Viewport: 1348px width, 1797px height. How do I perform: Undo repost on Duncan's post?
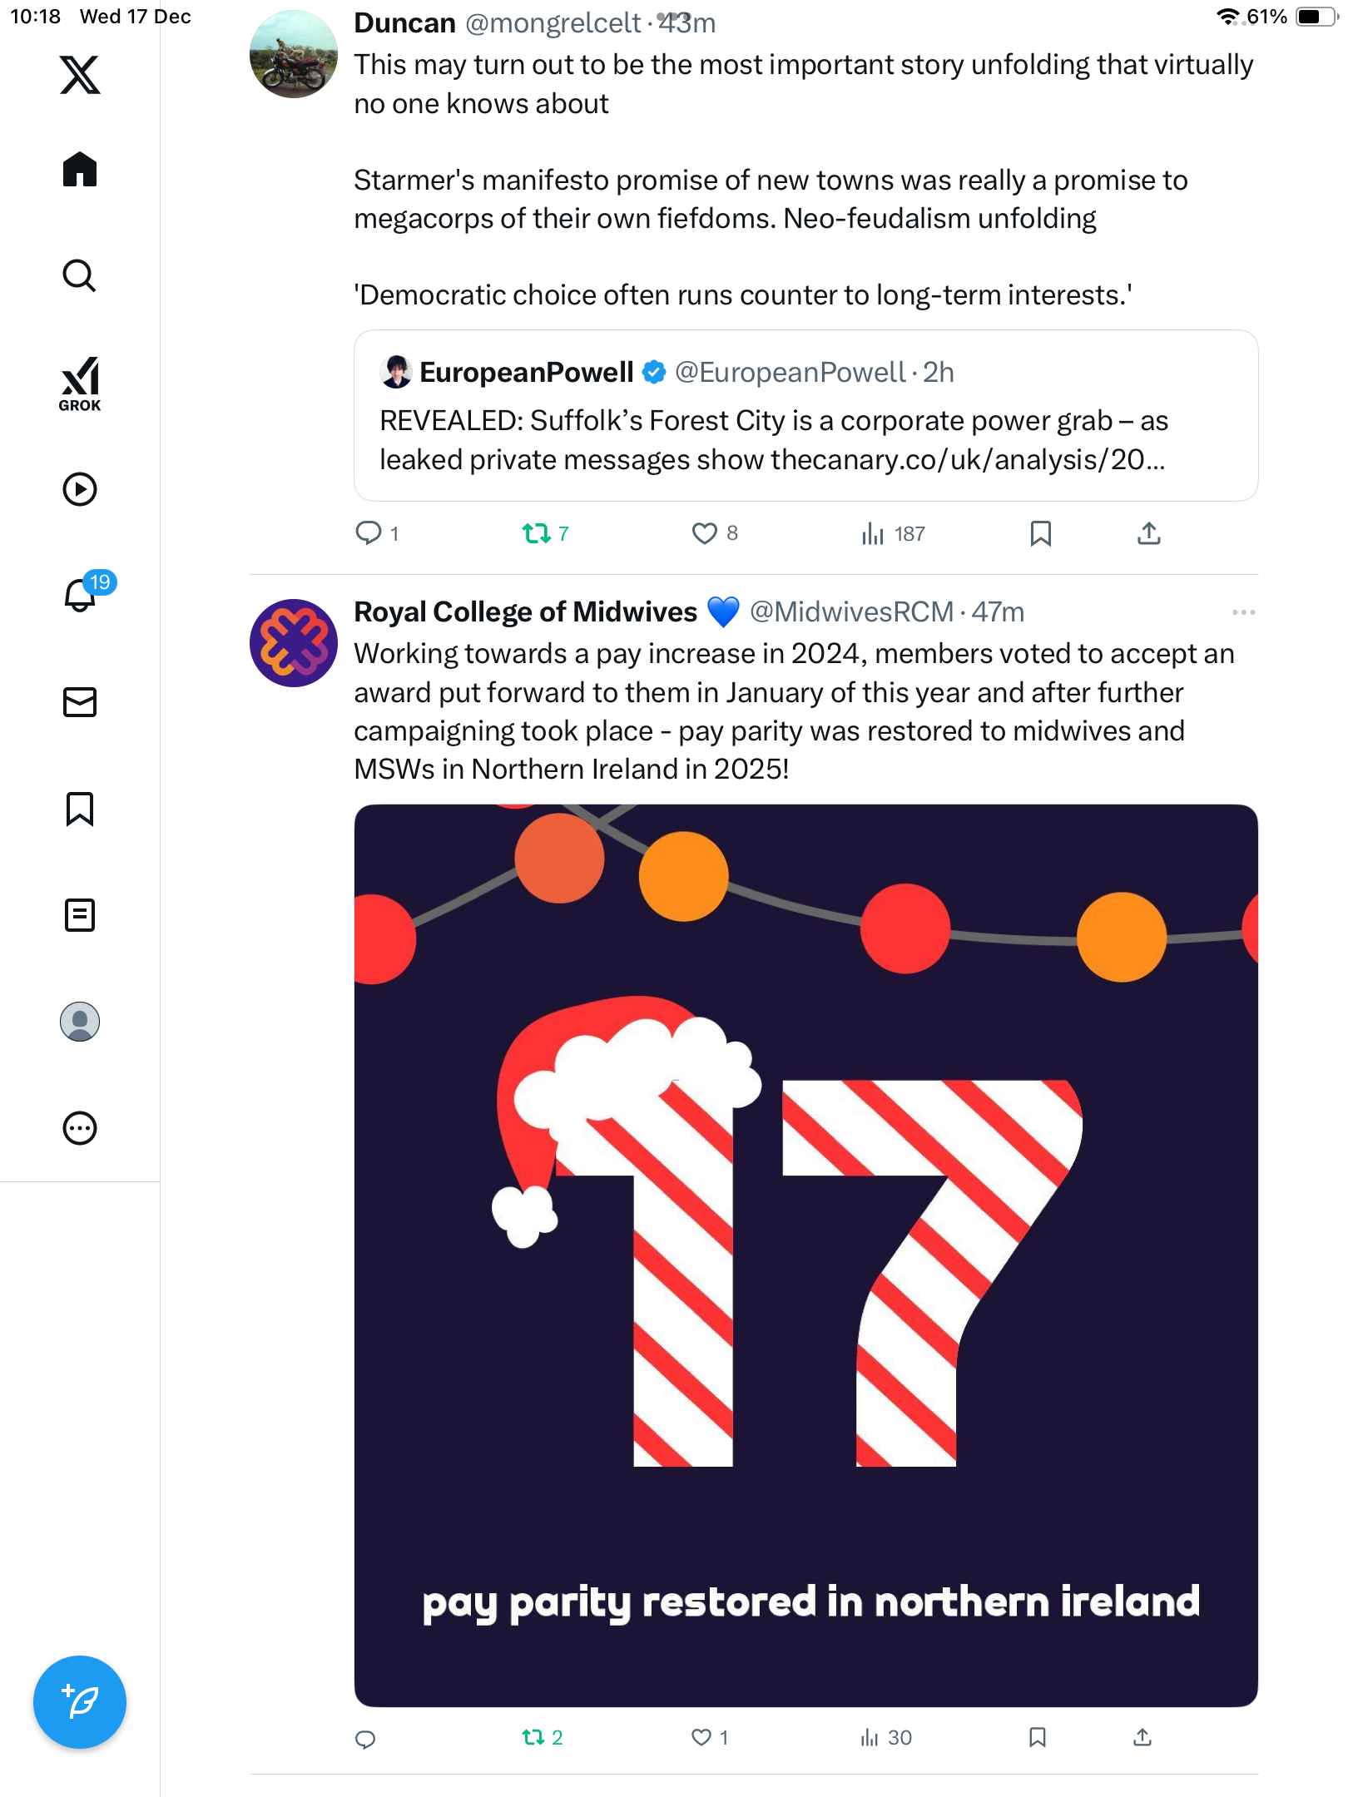tap(537, 533)
